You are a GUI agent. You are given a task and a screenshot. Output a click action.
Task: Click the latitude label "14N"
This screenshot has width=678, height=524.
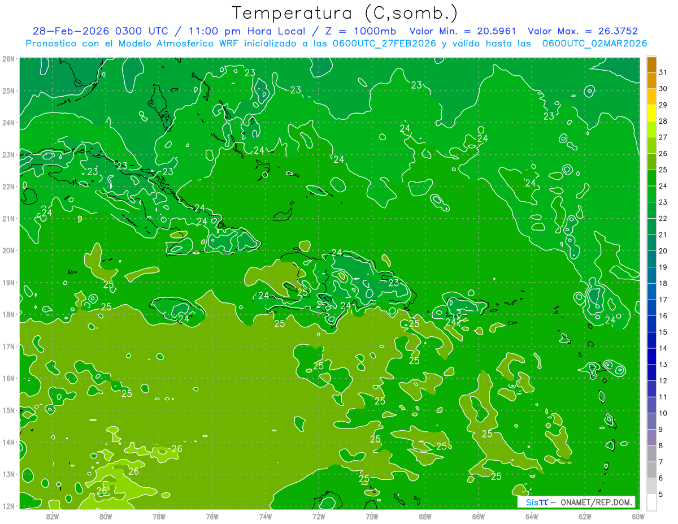pyautogui.click(x=8, y=442)
